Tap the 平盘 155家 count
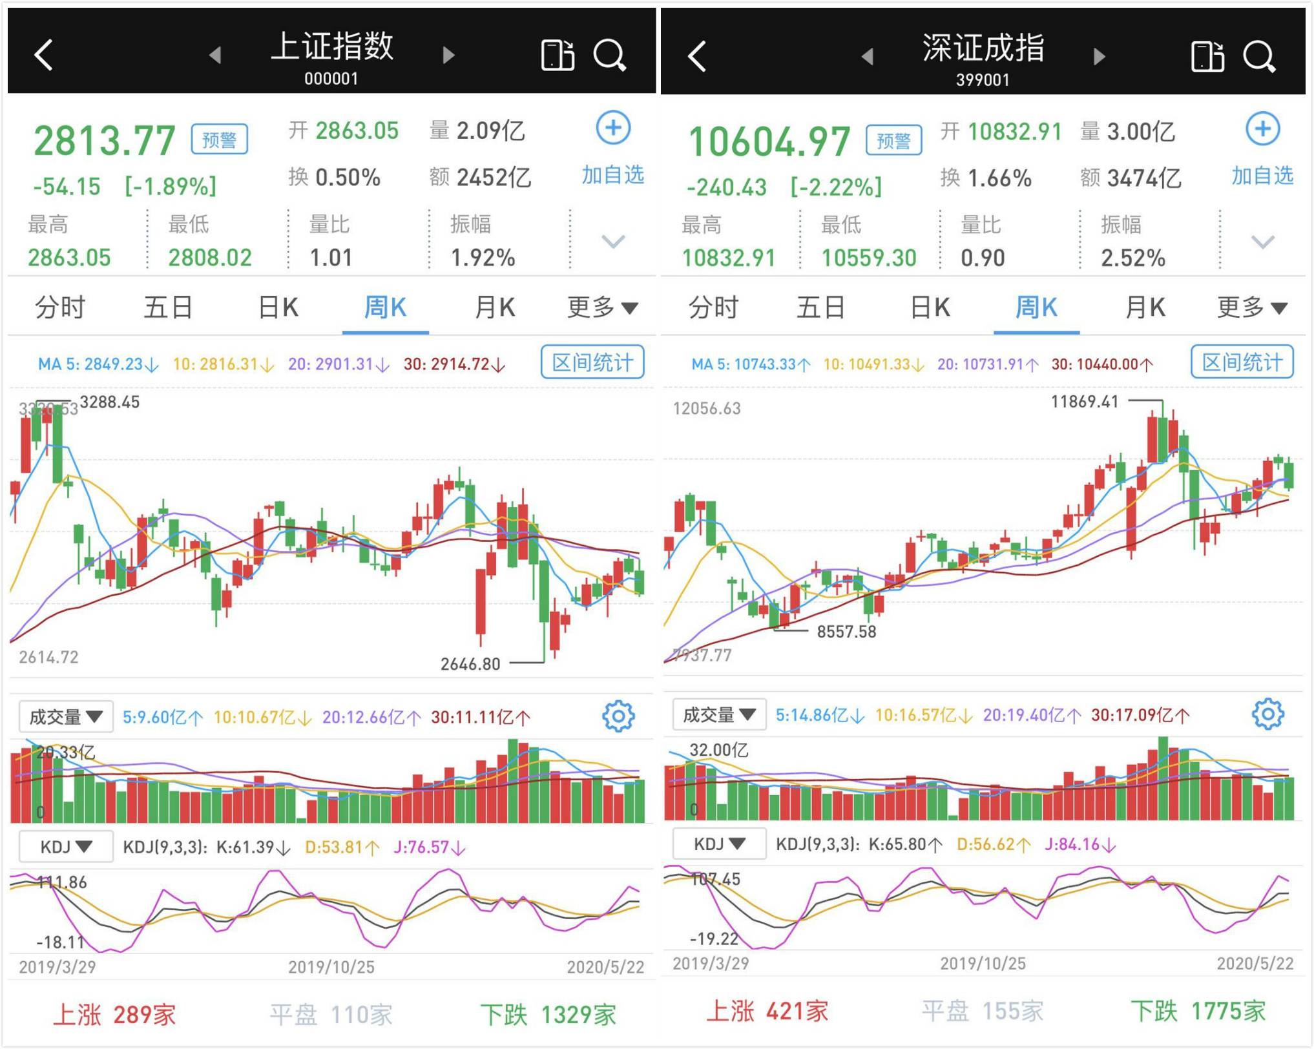Image resolution: width=1314 pixels, height=1049 pixels. tap(983, 1012)
